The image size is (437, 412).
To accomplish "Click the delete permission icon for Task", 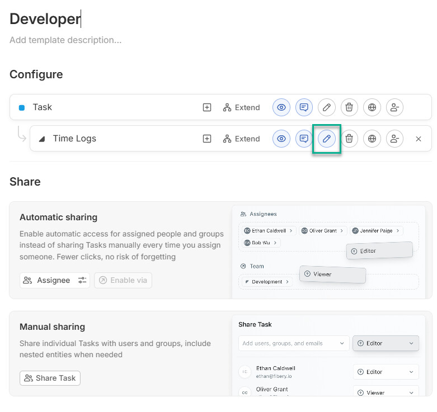I will click(349, 107).
